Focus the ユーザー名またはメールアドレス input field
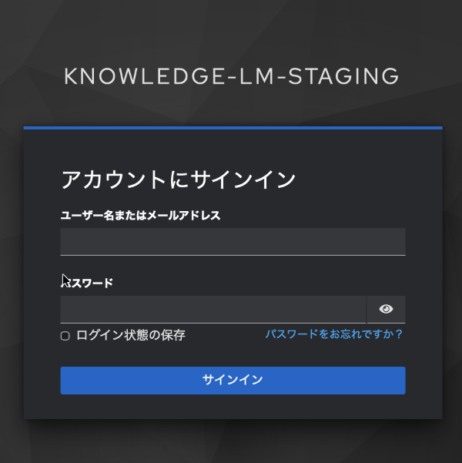Image resolution: width=462 pixels, height=463 pixels. (x=233, y=242)
